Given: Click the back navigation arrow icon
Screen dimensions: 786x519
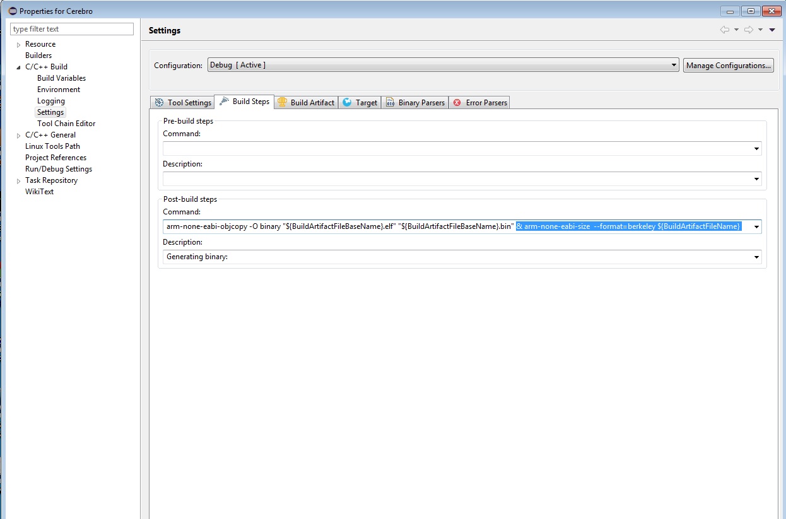Looking at the screenshot, I should click(724, 30).
